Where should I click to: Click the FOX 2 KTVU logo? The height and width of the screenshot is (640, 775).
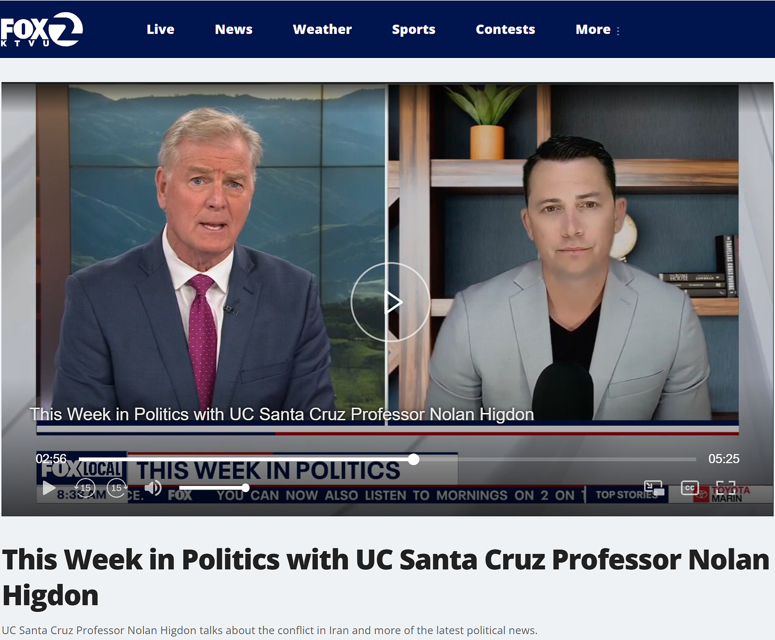(x=42, y=29)
